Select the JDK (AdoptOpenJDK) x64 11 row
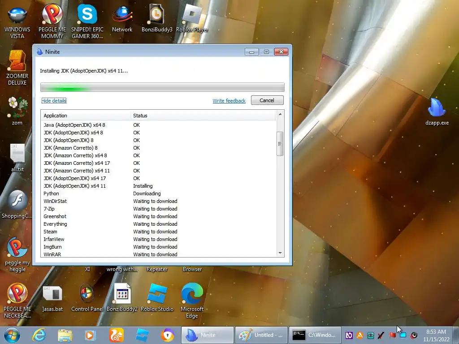 [x=159, y=186]
